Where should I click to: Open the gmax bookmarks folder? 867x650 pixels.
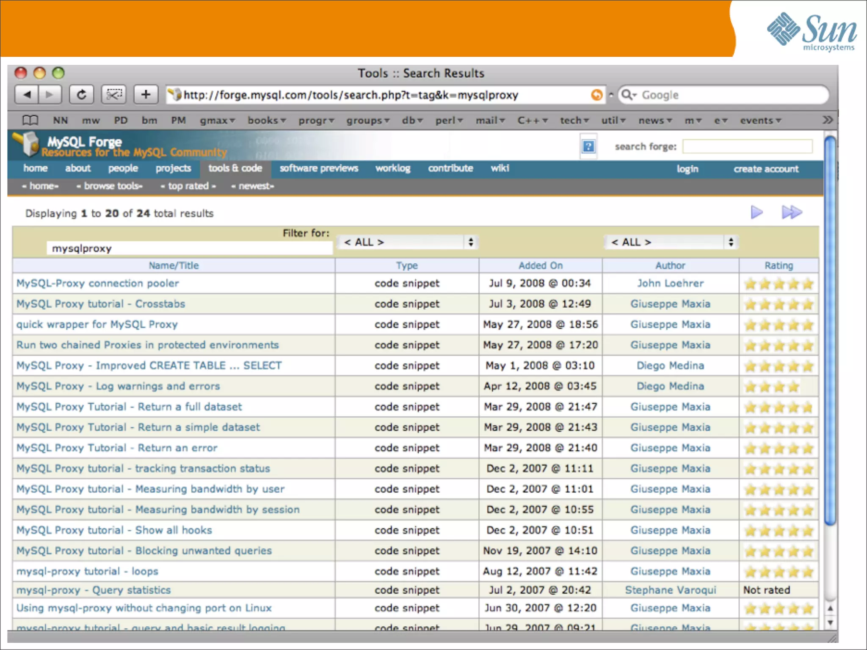[x=217, y=121]
